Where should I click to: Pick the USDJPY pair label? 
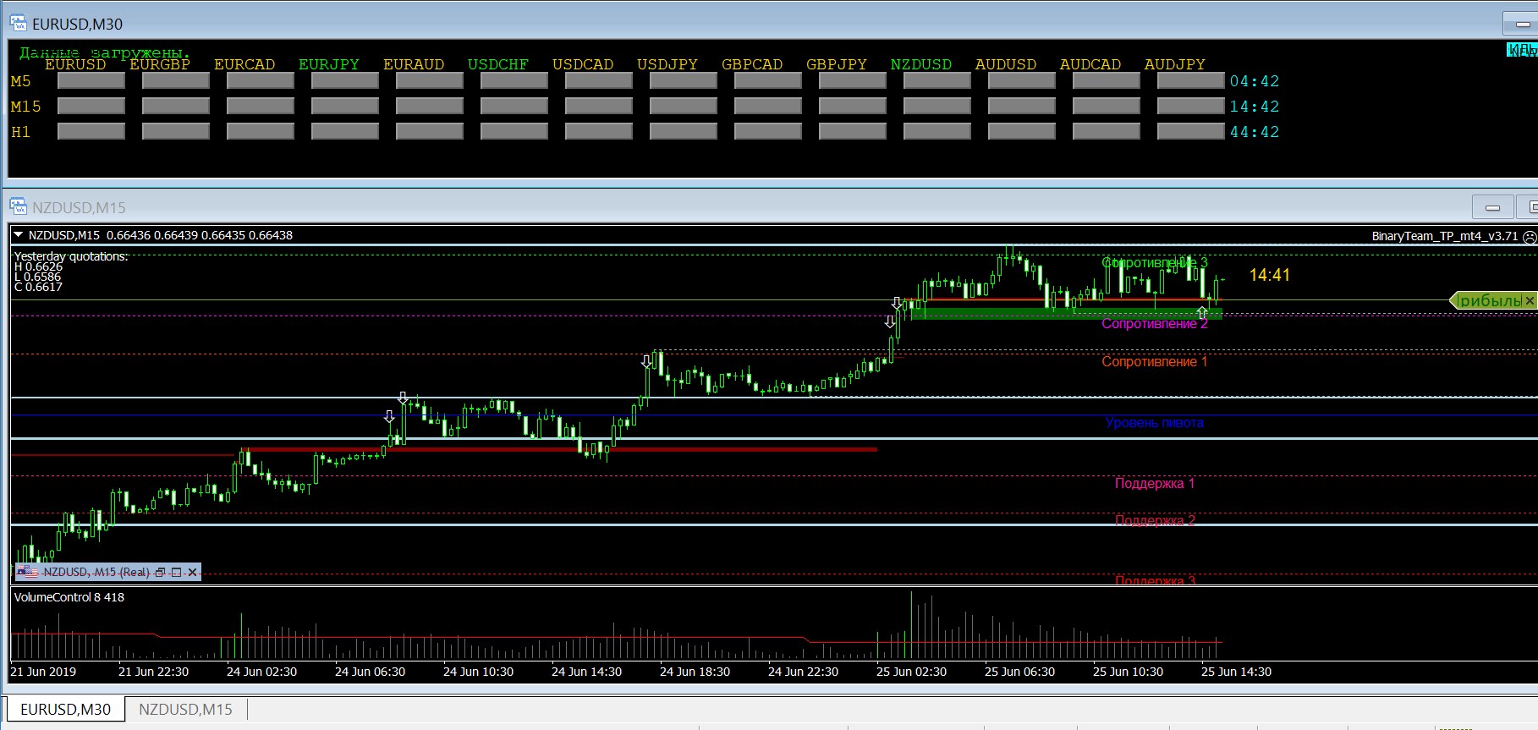667,64
